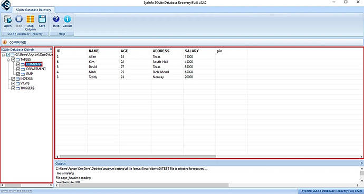
Task: Pin the SQLite Database Objects panel
Action: [x=51, y=50]
